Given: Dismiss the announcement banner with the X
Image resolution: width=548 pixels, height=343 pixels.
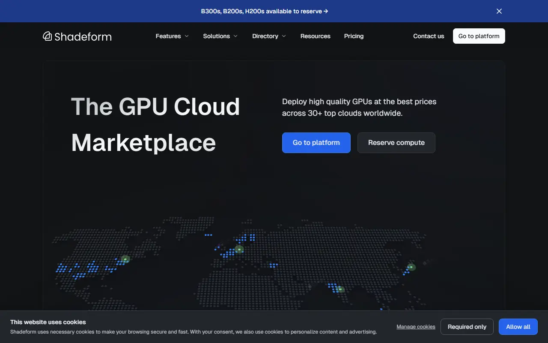Looking at the screenshot, I should pos(499,11).
